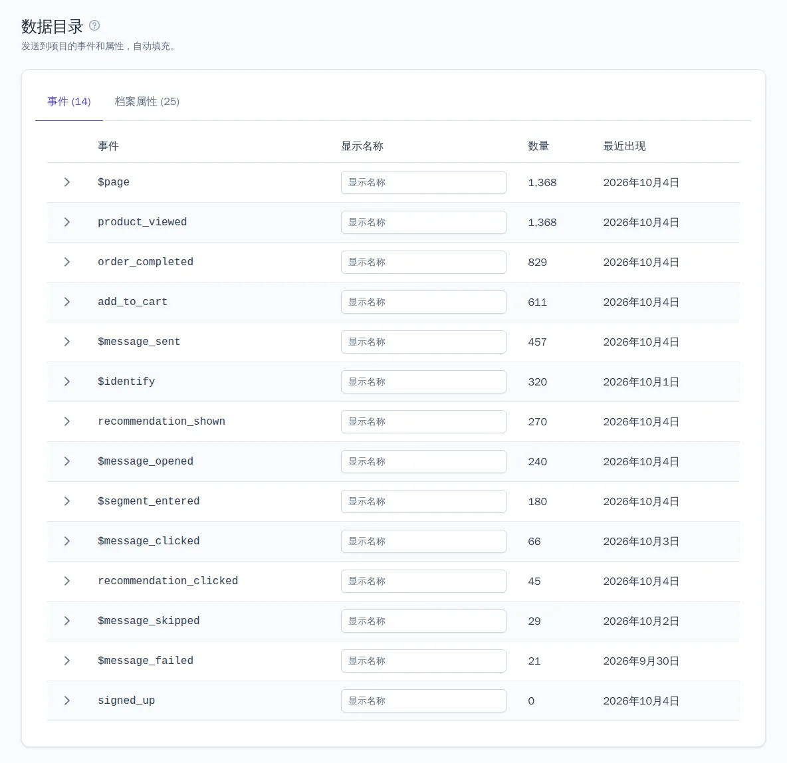This screenshot has height=763, width=787.
Task: Open the 档案属性 (25) tab
Action: pos(147,102)
